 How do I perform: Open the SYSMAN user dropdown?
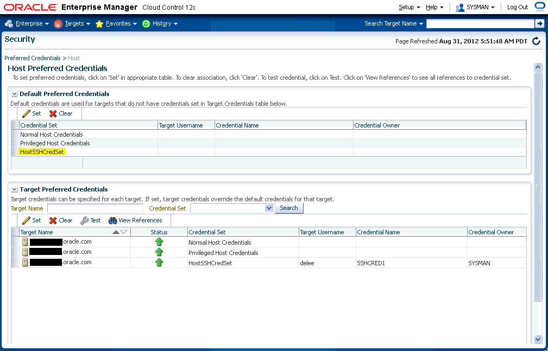(481, 8)
